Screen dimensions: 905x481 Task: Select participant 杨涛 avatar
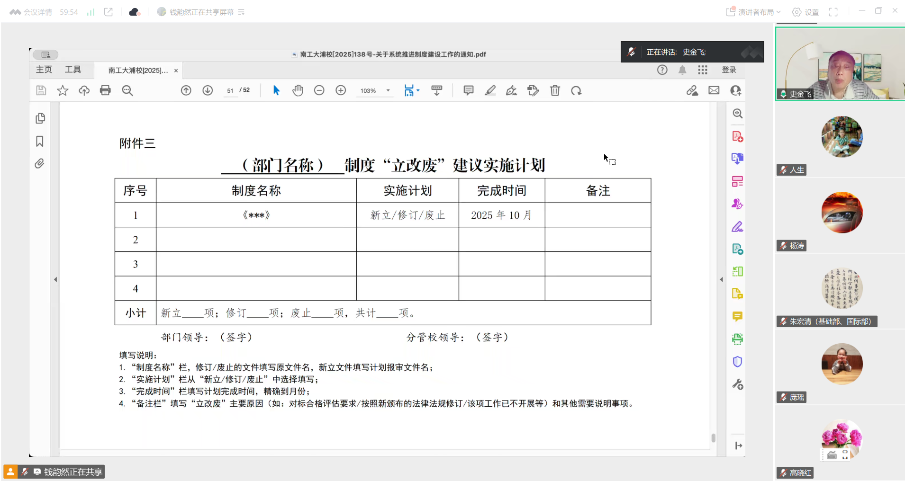click(x=842, y=213)
